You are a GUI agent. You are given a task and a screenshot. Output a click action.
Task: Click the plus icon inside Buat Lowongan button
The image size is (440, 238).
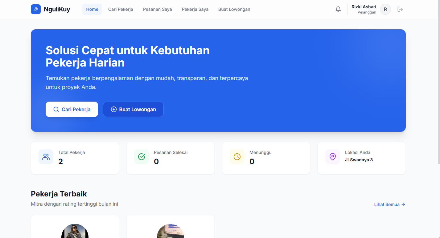click(113, 109)
